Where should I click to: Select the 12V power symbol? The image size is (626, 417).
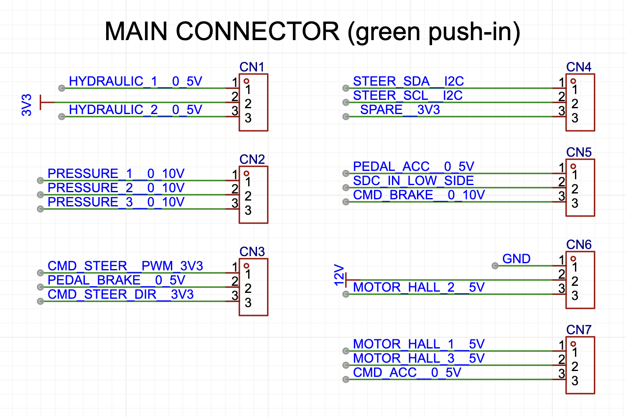coord(346,275)
